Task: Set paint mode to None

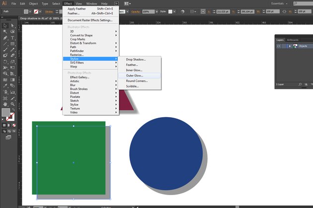Action: point(14,125)
